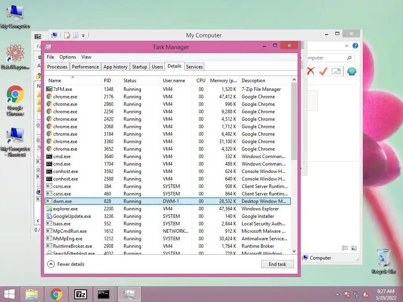Click the properties quick-access icon in My Computer title bar

(x=67, y=35)
